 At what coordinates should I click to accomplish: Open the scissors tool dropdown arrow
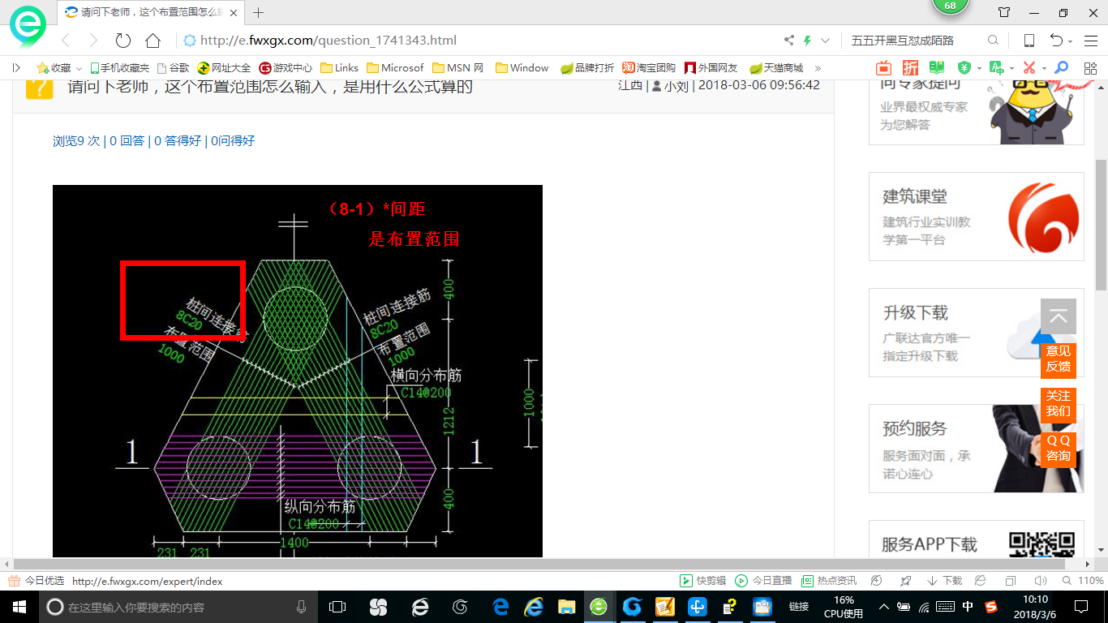coord(1044,68)
